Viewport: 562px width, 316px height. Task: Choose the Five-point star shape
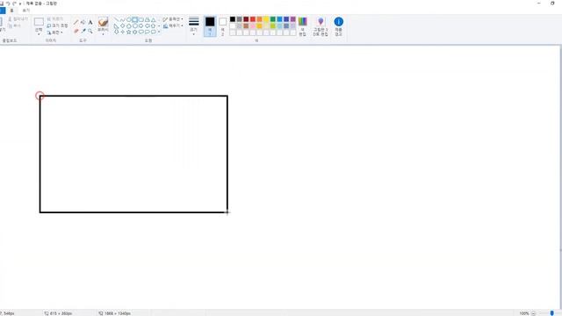click(x=129, y=32)
